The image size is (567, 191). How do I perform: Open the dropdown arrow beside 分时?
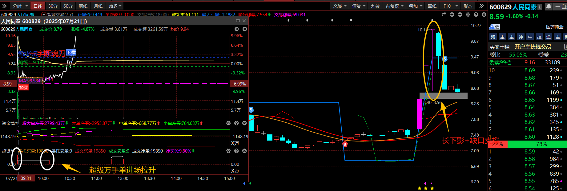pos(27,6)
